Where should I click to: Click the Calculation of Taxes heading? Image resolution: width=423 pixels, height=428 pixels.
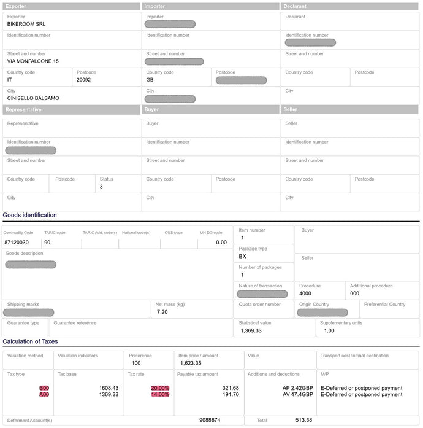[x=30, y=341]
